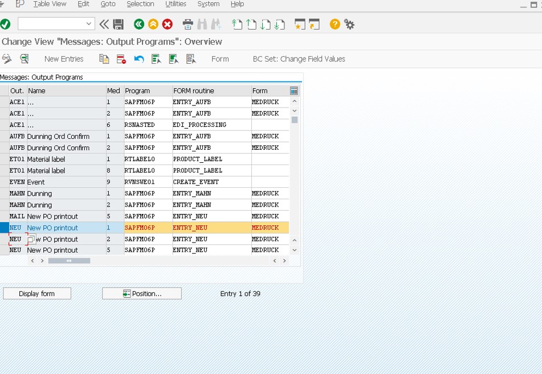
Task: Click the Display form button
Action: point(37,294)
